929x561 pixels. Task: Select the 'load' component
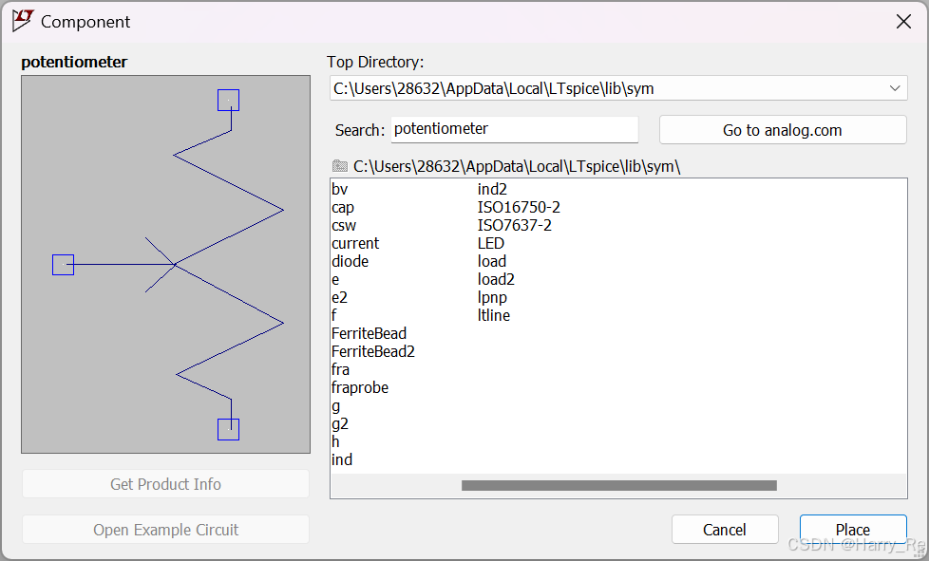click(x=492, y=262)
